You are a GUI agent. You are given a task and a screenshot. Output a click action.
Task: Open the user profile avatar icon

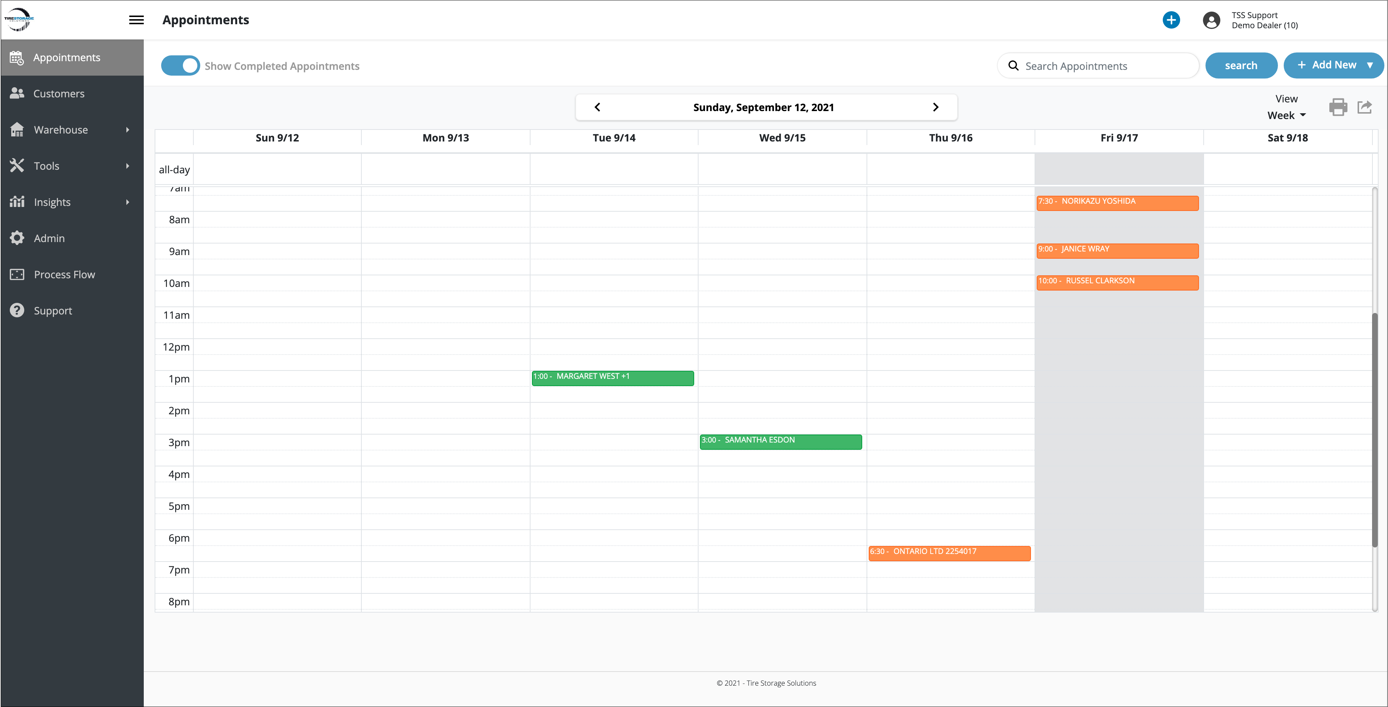point(1211,21)
